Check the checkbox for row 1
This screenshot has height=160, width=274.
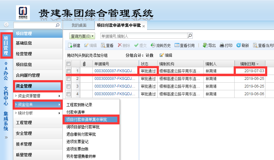pos(68,71)
